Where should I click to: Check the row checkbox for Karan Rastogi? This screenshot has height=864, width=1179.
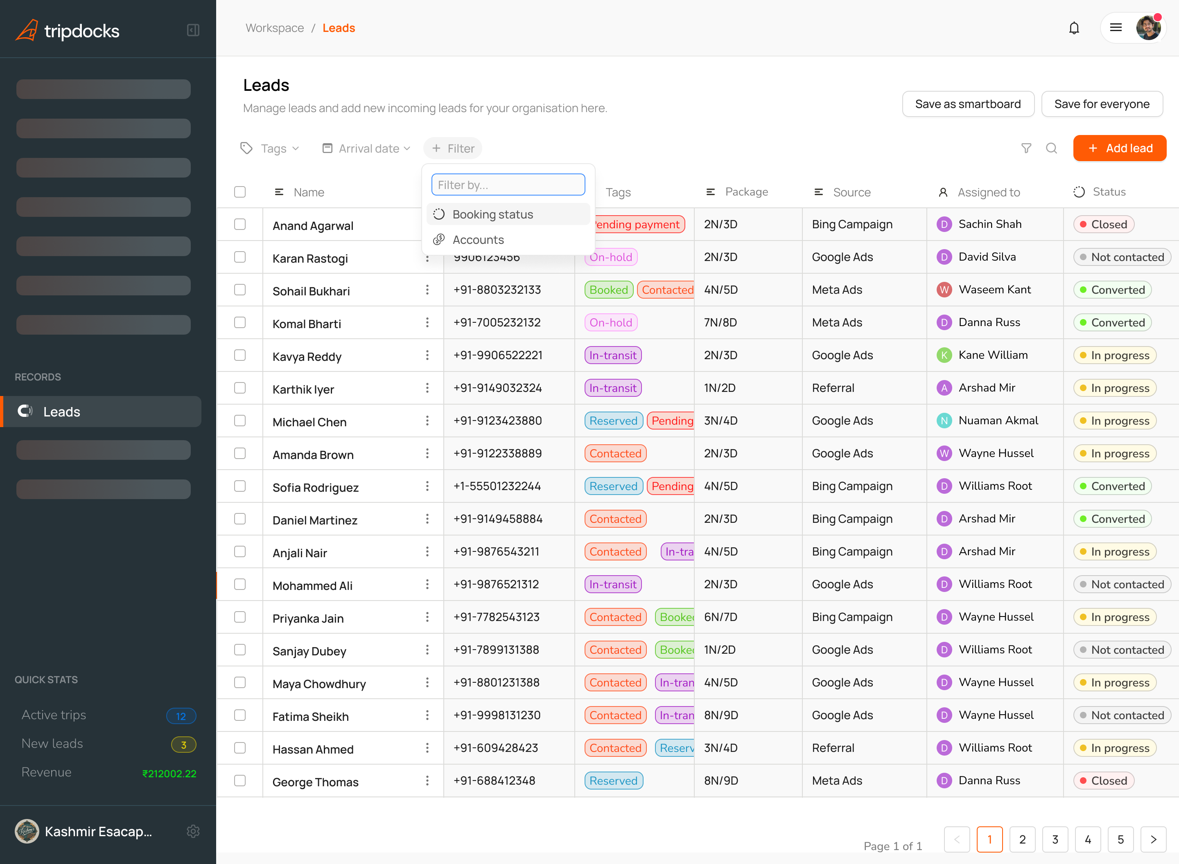tap(239, 257)
